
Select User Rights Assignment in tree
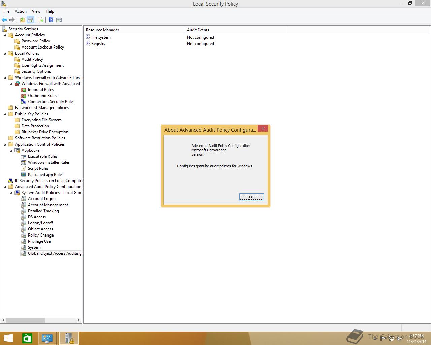click(x=42, y=65)
